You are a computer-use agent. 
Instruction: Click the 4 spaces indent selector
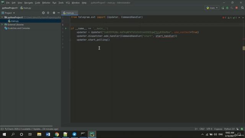(x=218, y=129)
